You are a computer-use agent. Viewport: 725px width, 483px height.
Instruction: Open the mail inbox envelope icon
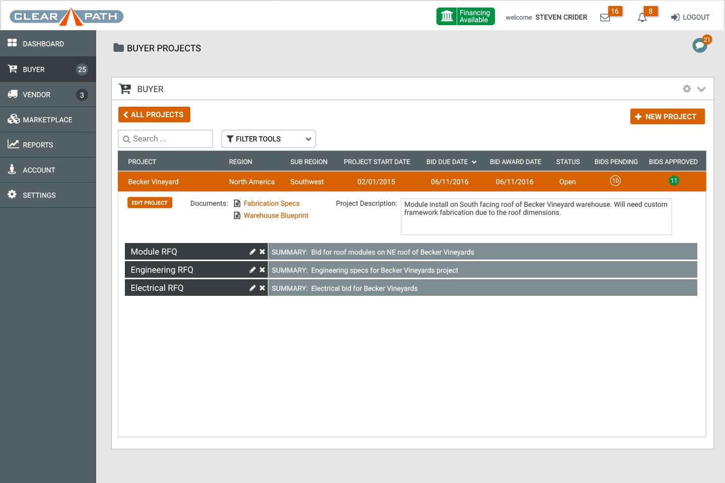click(x=605, y=18)
